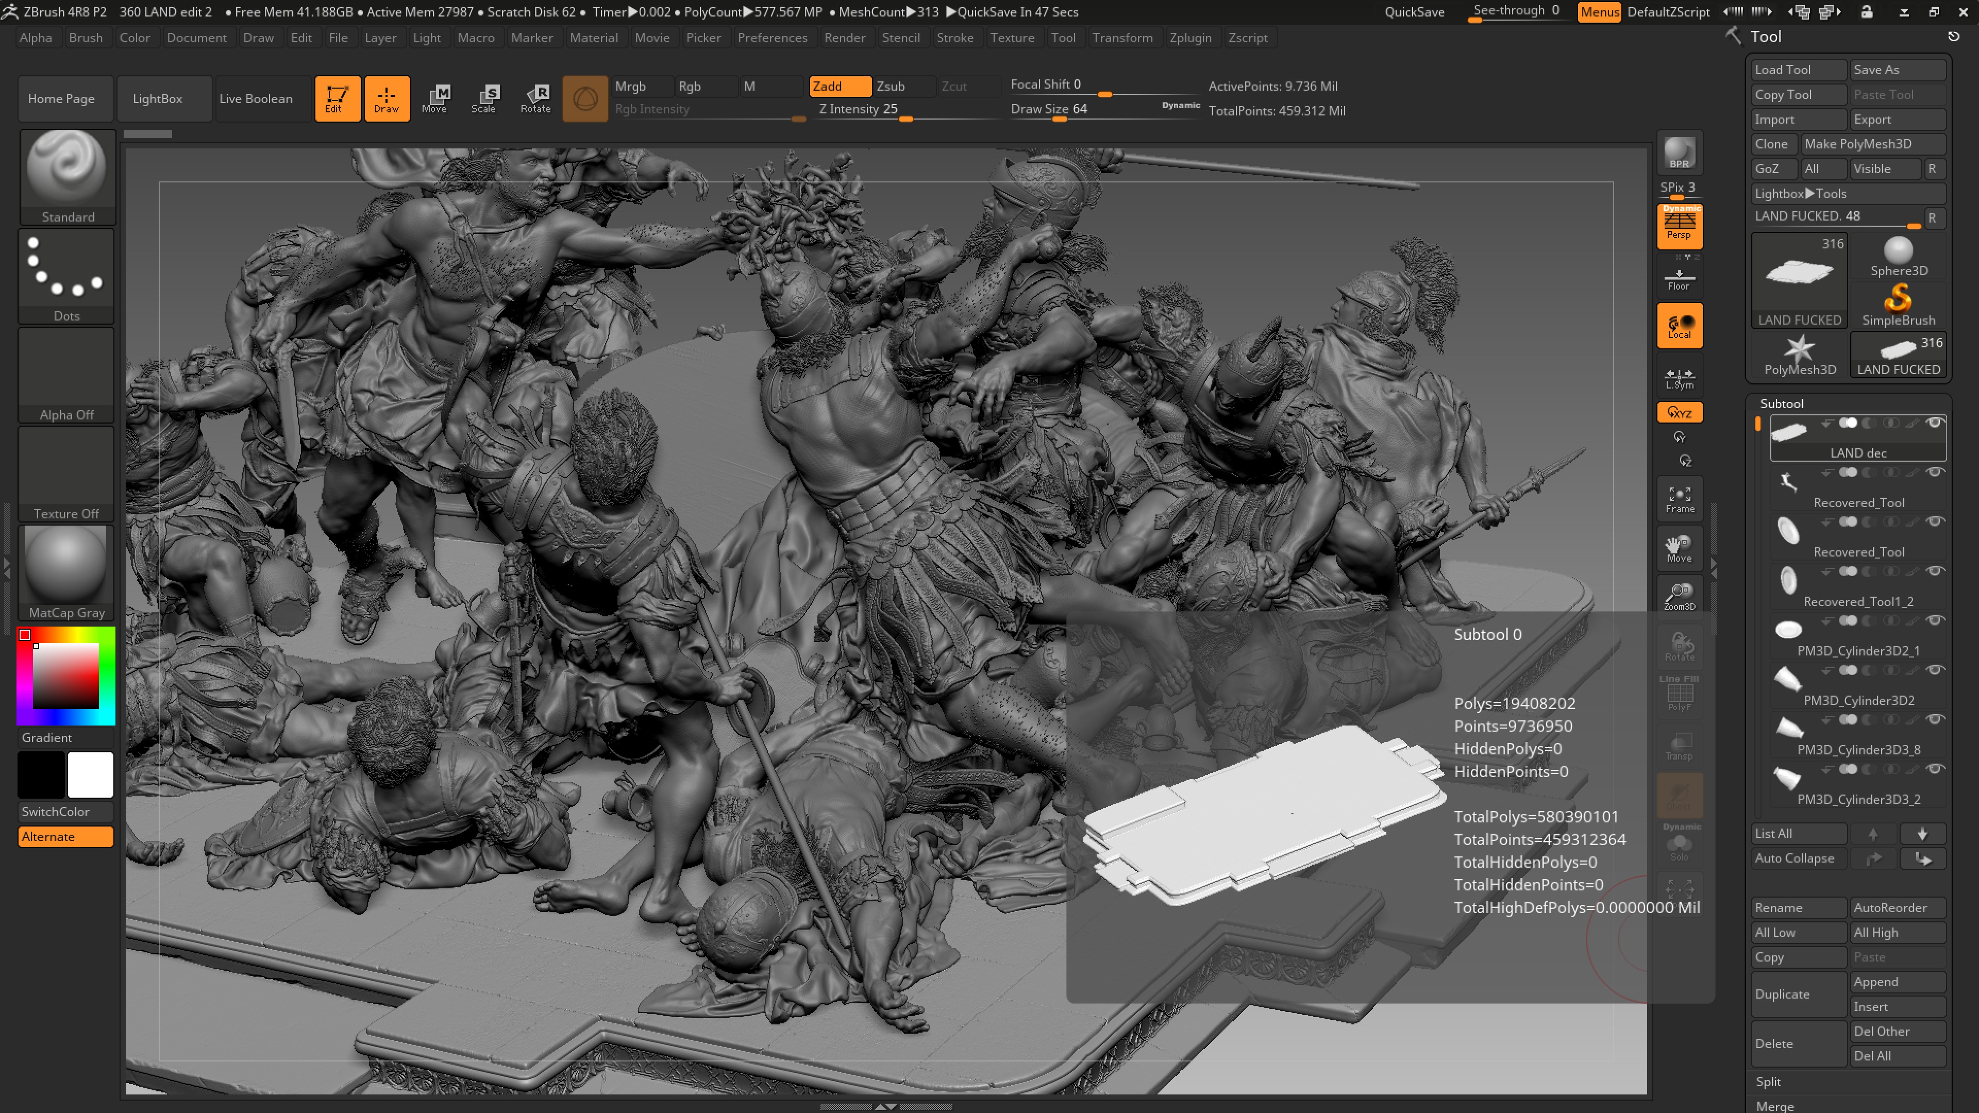
Task: Expand the Split subpalette
Action: coord(1768,1082)
